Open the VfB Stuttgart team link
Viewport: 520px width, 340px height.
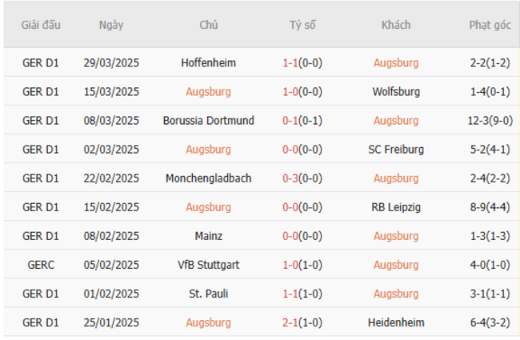point(208,264)
